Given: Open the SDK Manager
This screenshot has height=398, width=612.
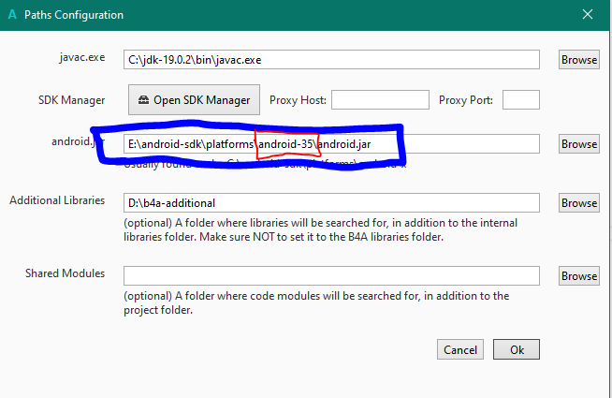Looking at the screenshot, I should pyautogui.click(x=194, y=100).
